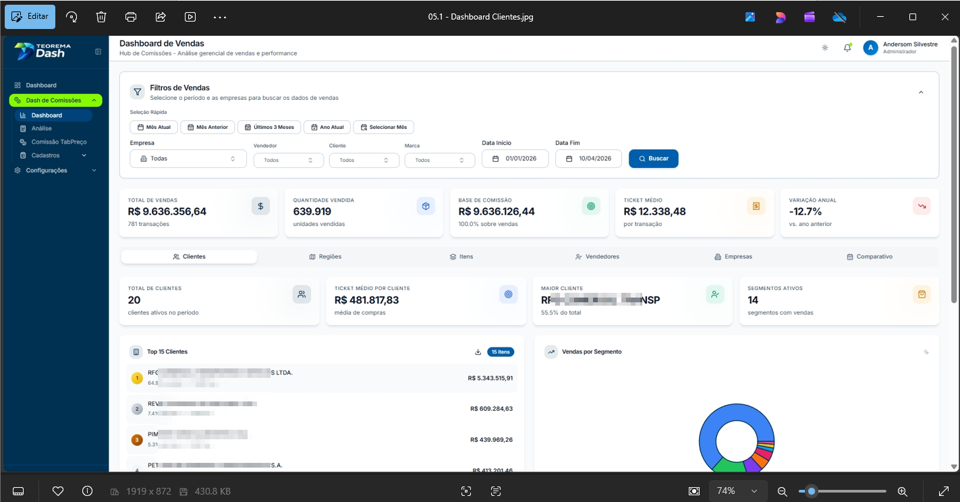Switch to the Itens tab
Viewport: 960px width, 502px height.
coord(461,257)
